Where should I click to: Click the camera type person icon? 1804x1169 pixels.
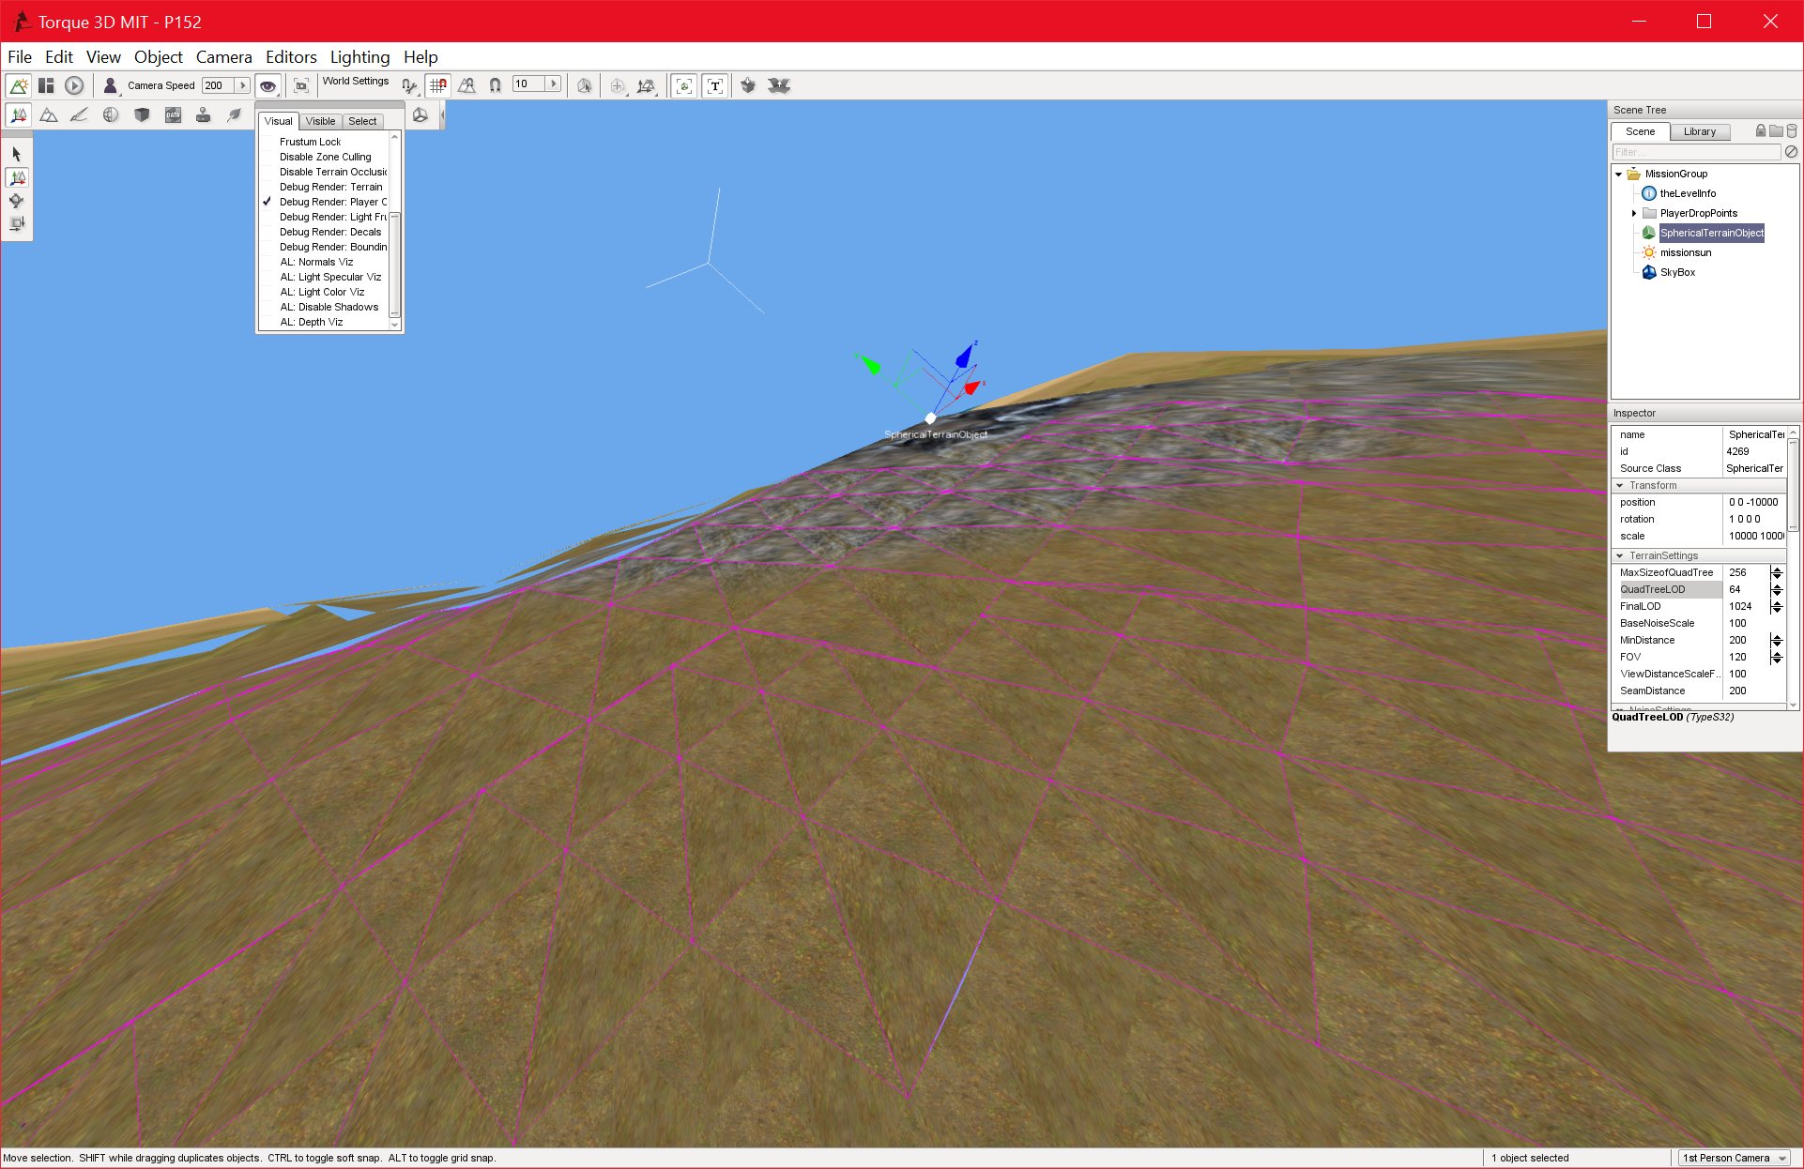pos(110,85)
